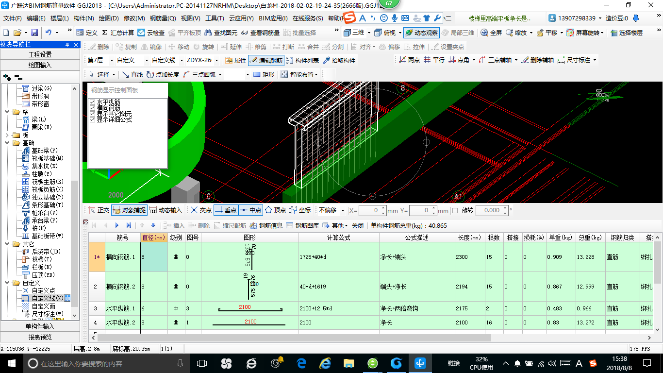Expand the 板 tree folder
Viewport: 663px width, 373px height.
8,135
